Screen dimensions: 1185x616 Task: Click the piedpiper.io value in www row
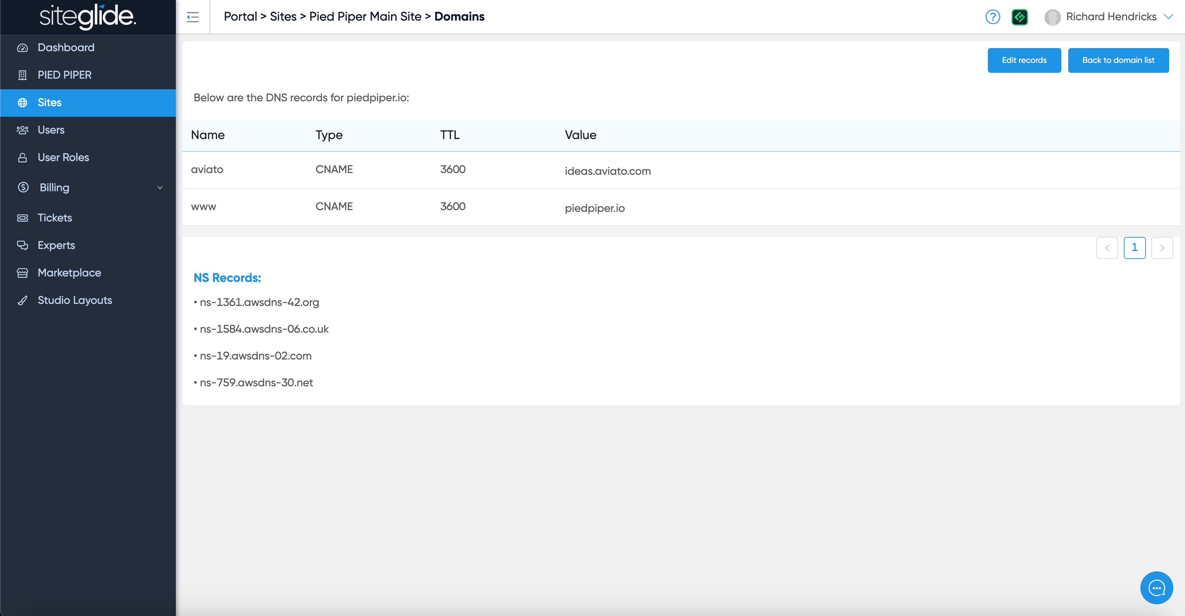[595, 208]
